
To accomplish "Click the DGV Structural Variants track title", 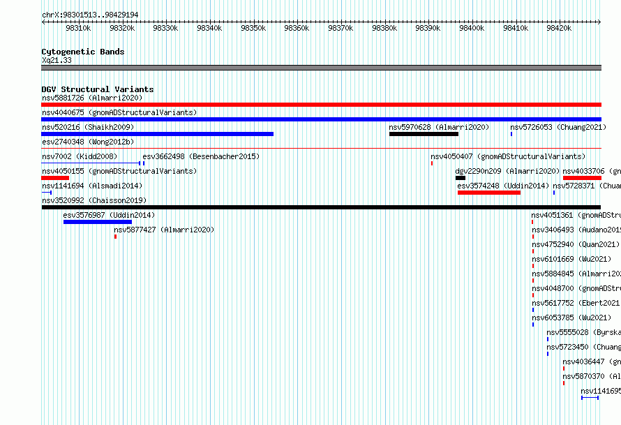I will click(x=98, y=89).
